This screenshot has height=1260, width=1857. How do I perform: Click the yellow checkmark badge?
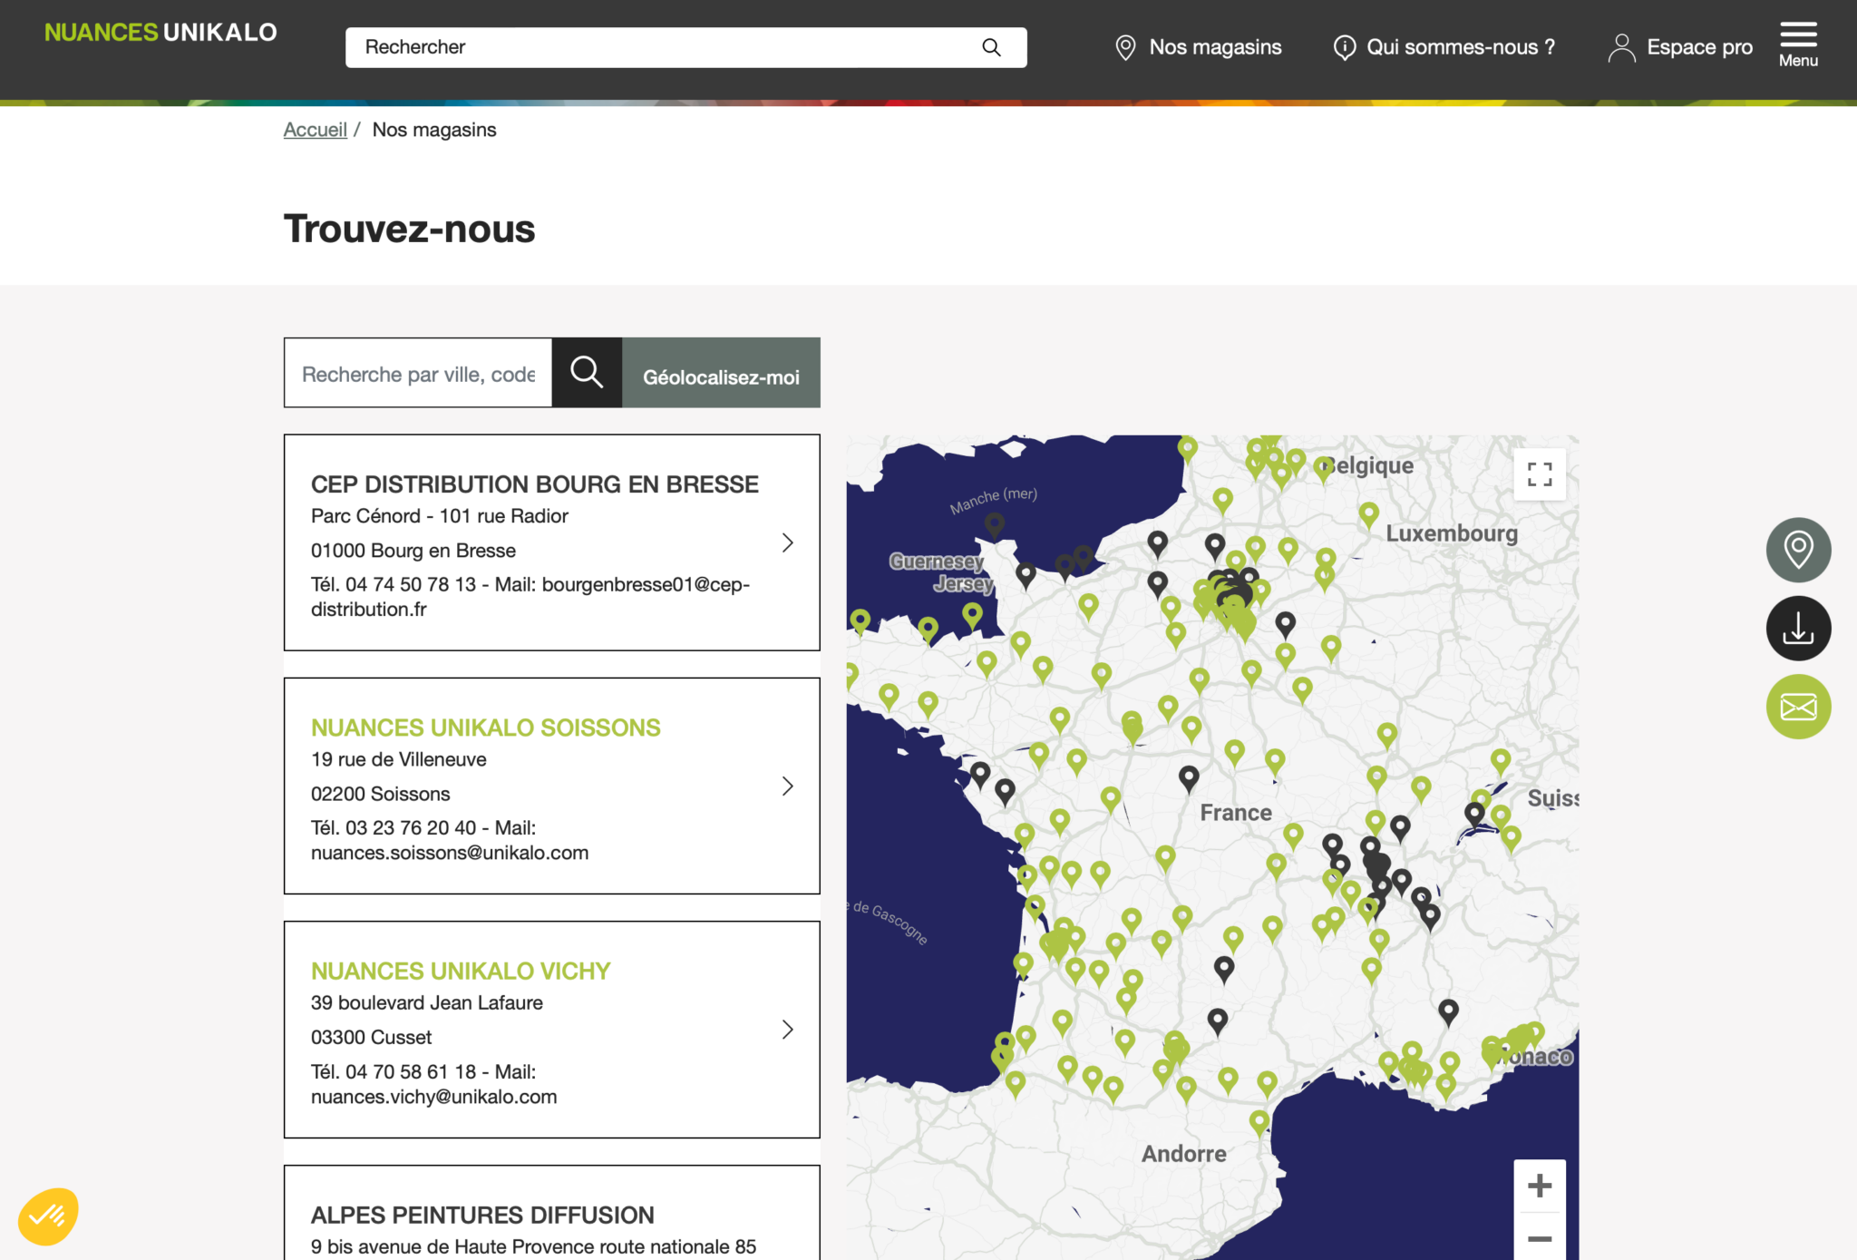[48, 1216]
